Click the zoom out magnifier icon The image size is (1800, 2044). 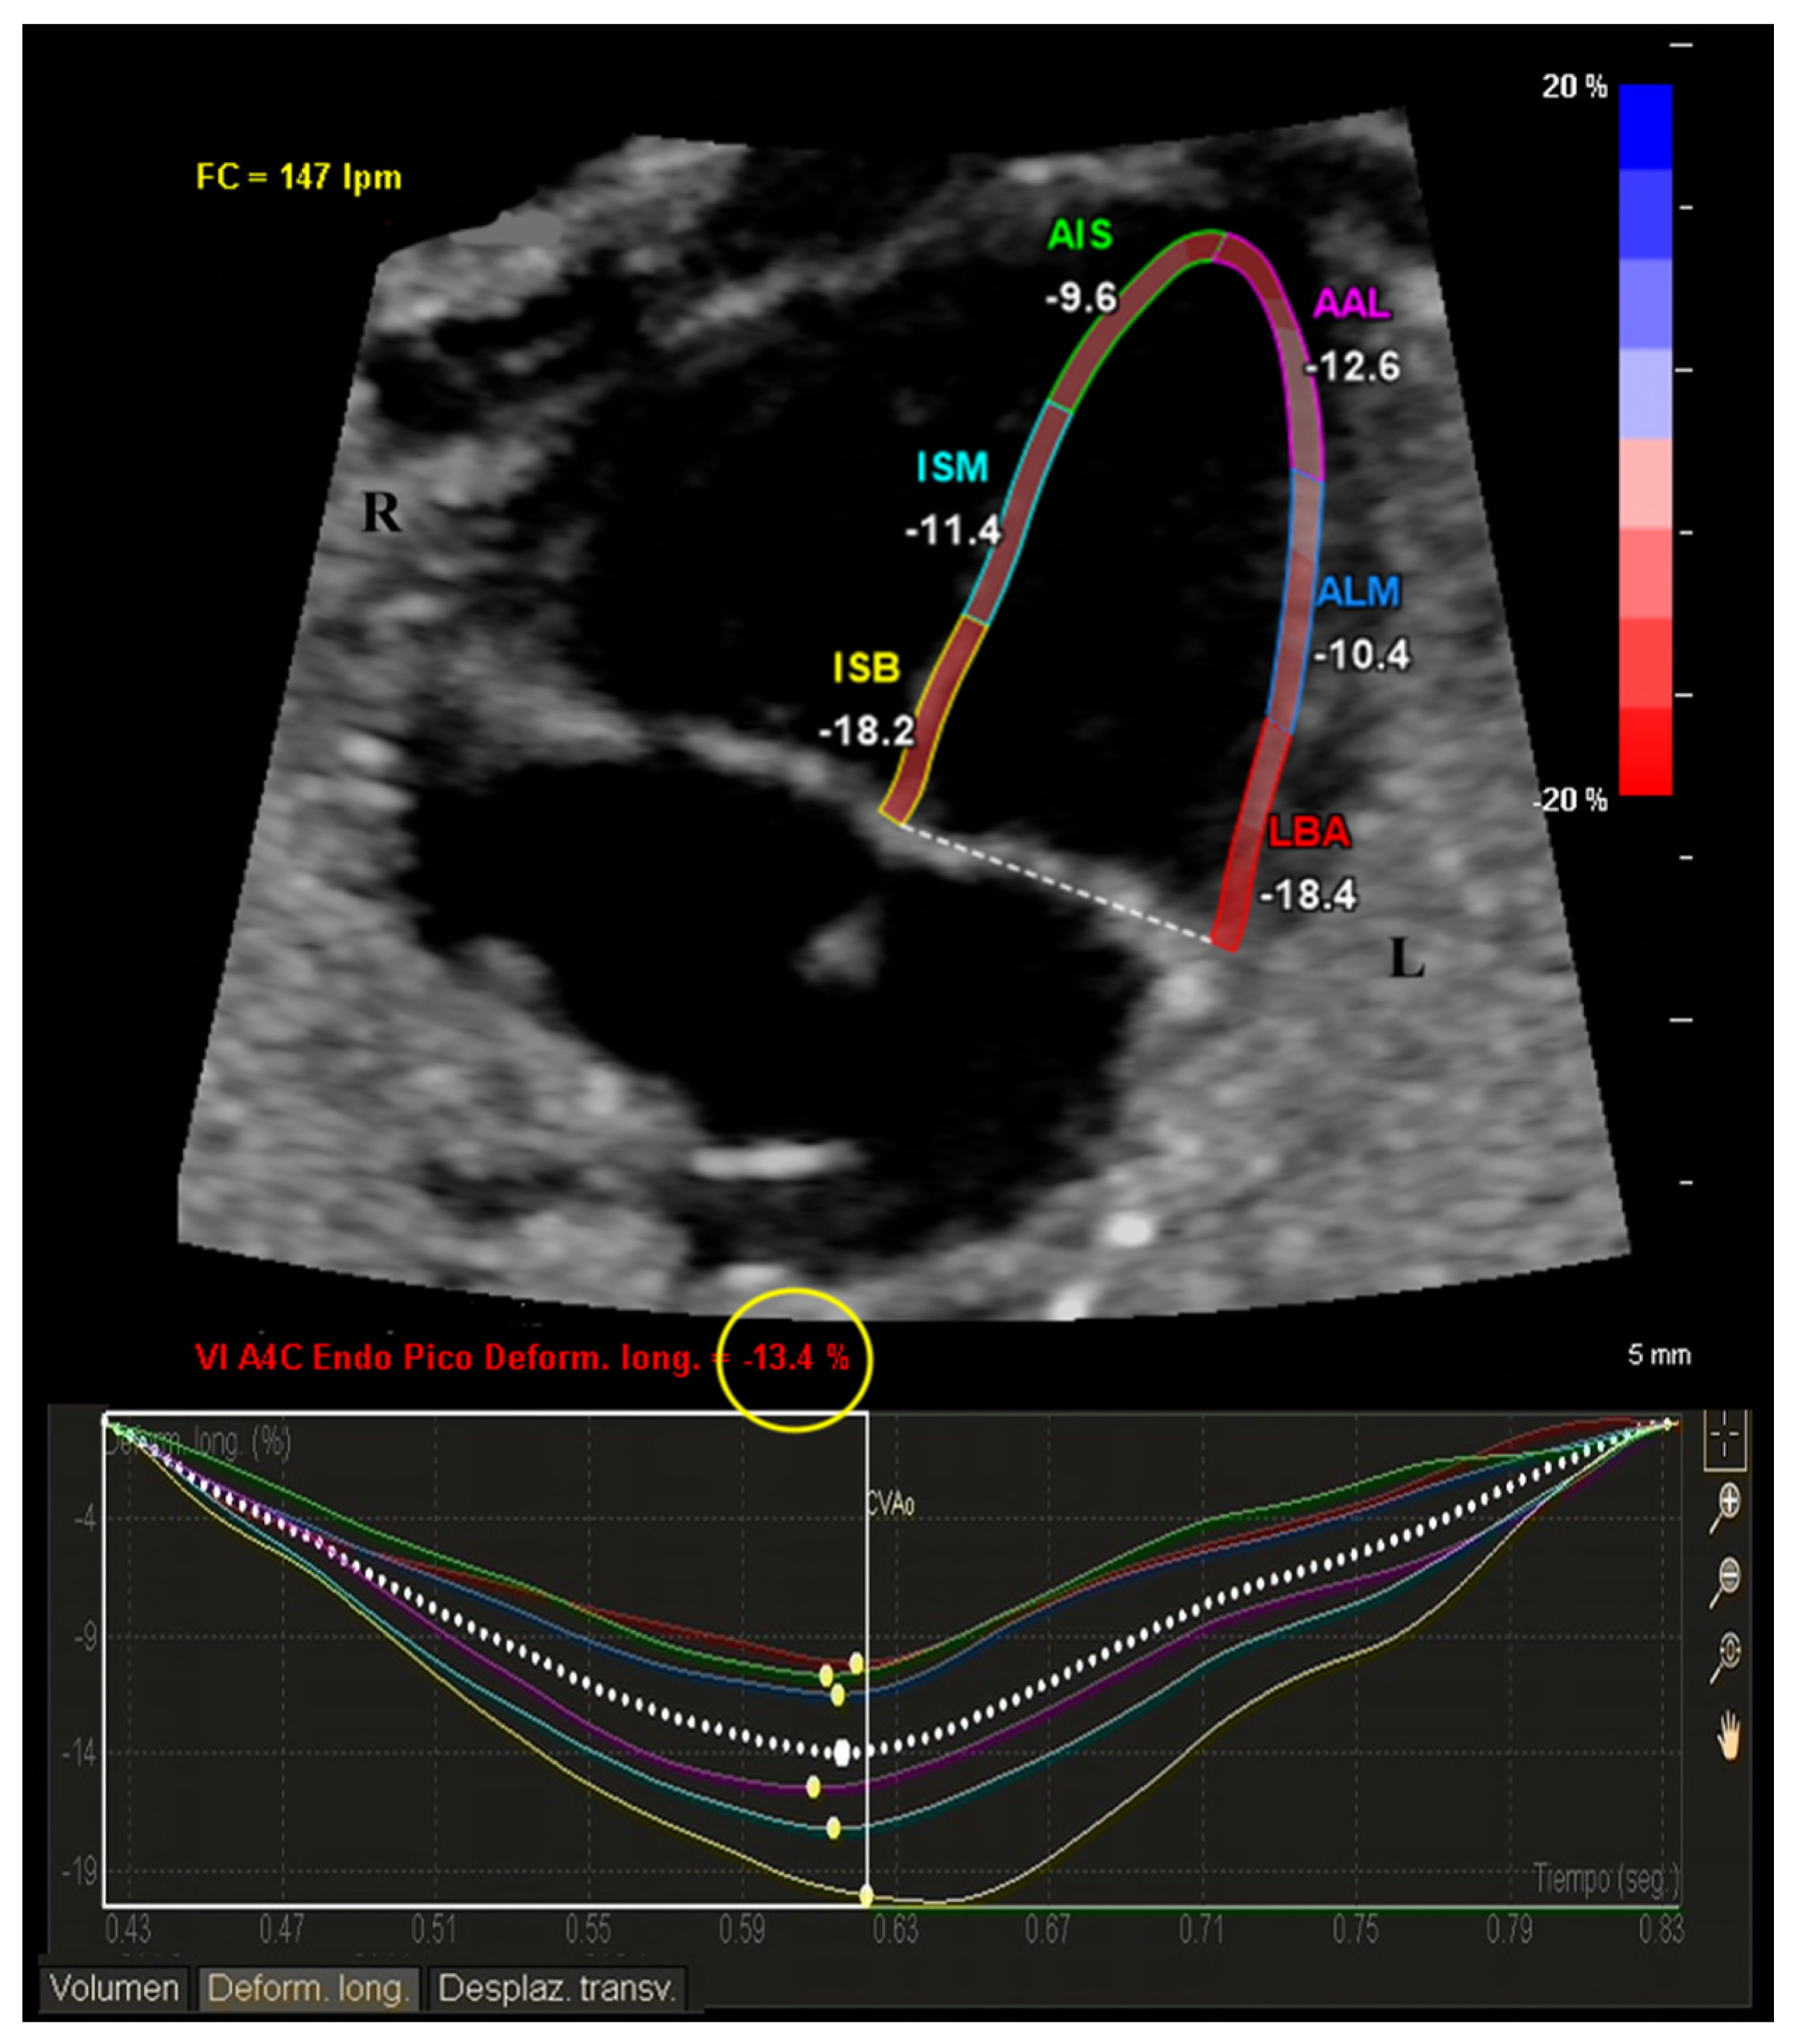pos(1725,1582)
